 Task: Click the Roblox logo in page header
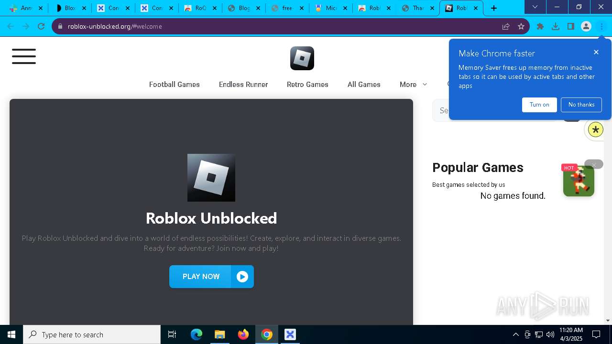(x=302, y=58)
